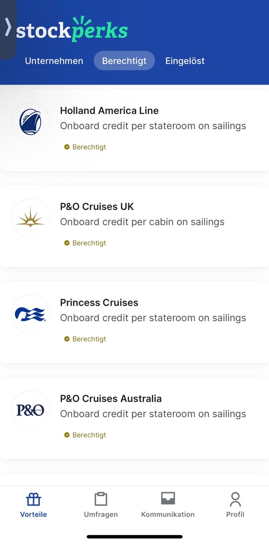This screenshot has height=544, width=269.
Task: Tap the P&O Cruises Australia logo
Action: point(30,410)
